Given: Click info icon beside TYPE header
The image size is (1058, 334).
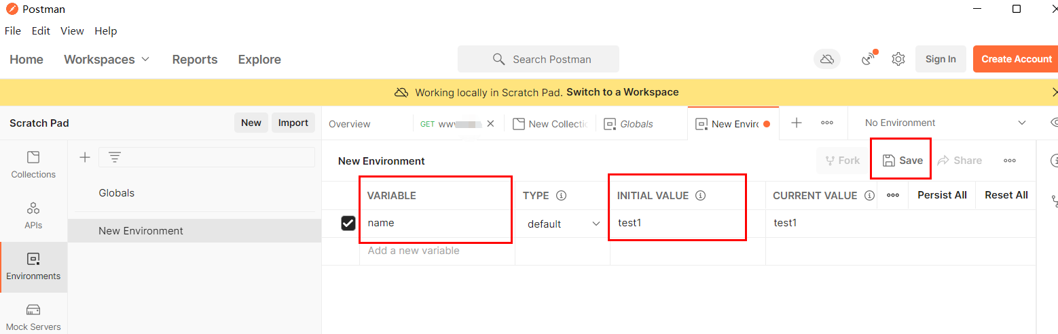Looking at the screenshot, I should click(561, 195).
